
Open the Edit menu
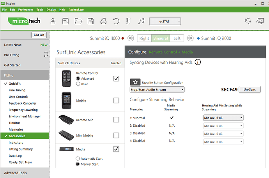(x=12, y=10)
